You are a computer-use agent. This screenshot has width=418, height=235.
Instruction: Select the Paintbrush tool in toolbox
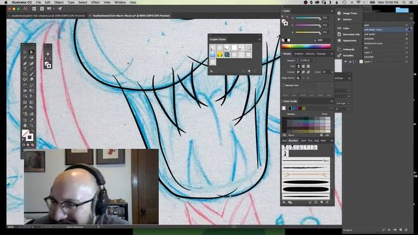tap(32, 74)
